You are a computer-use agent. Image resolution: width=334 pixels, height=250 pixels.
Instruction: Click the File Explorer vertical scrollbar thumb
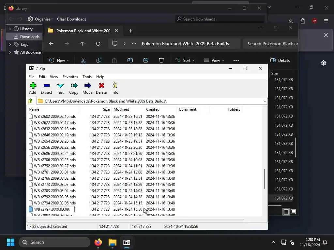pyautogui.click(x=296, y=147)
